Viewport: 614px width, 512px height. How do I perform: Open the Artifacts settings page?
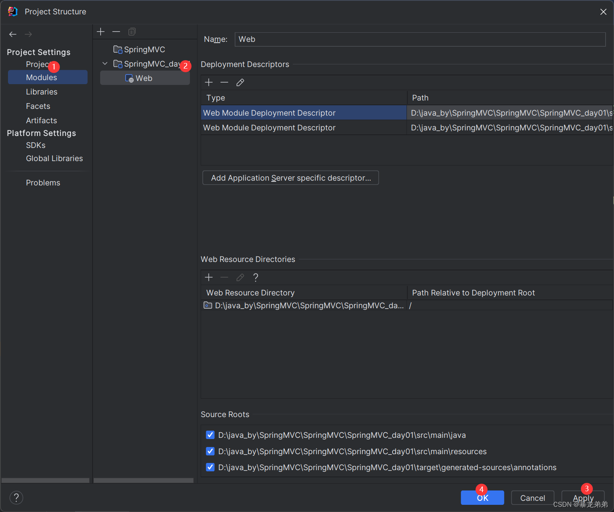coord(41,120)
